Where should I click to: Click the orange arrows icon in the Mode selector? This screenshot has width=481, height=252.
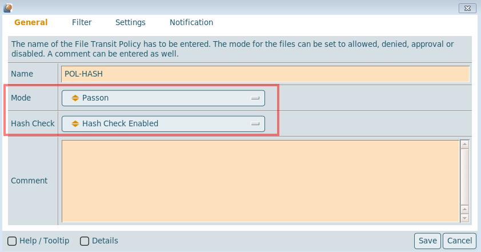[x=75, y=98]
